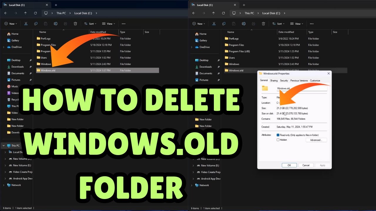Add a new tab in the left Explorer window
Viewport: 376px width, 211px height.
click(56, 5)
